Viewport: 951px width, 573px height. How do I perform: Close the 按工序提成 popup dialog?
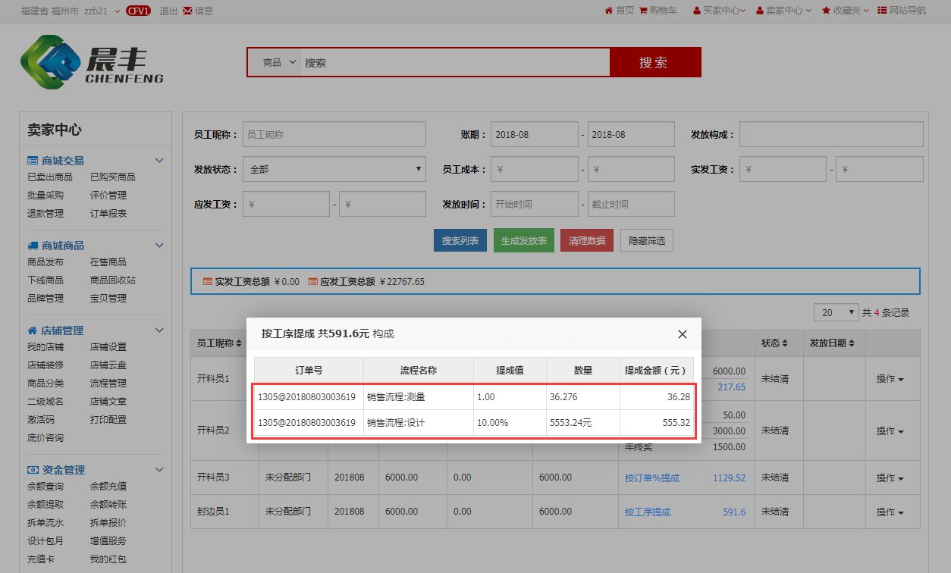point(682,334)
